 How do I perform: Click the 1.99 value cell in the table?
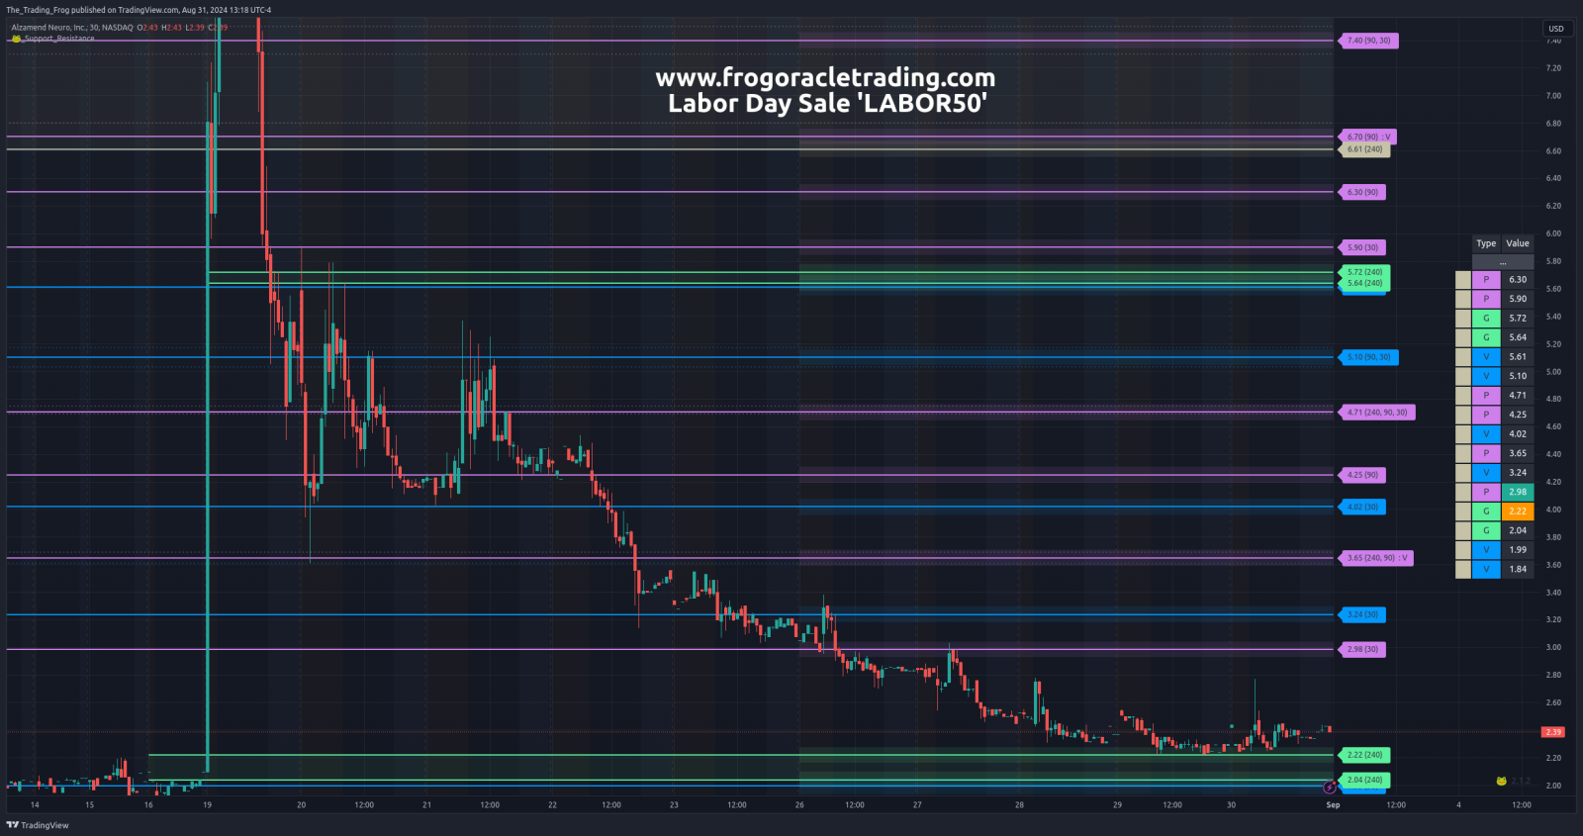click(1518, 550)
